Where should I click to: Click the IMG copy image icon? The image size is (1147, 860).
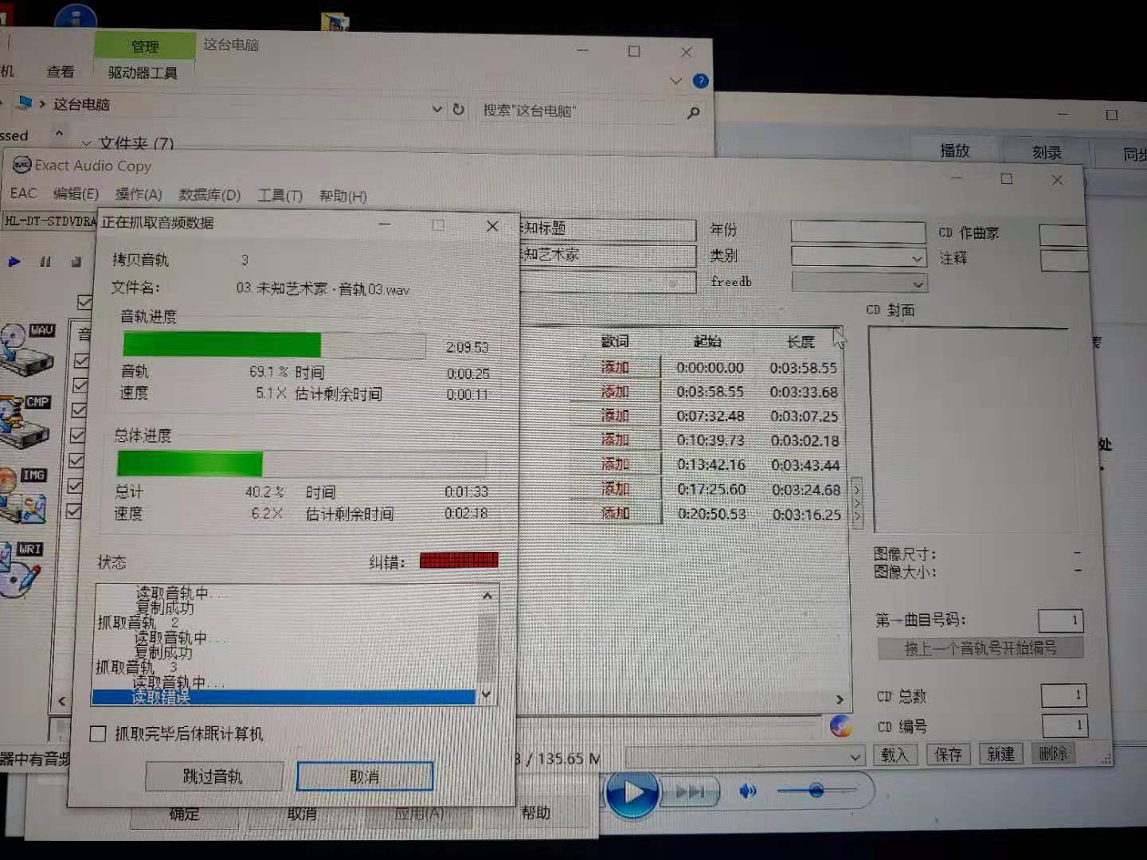coord(24,495)
